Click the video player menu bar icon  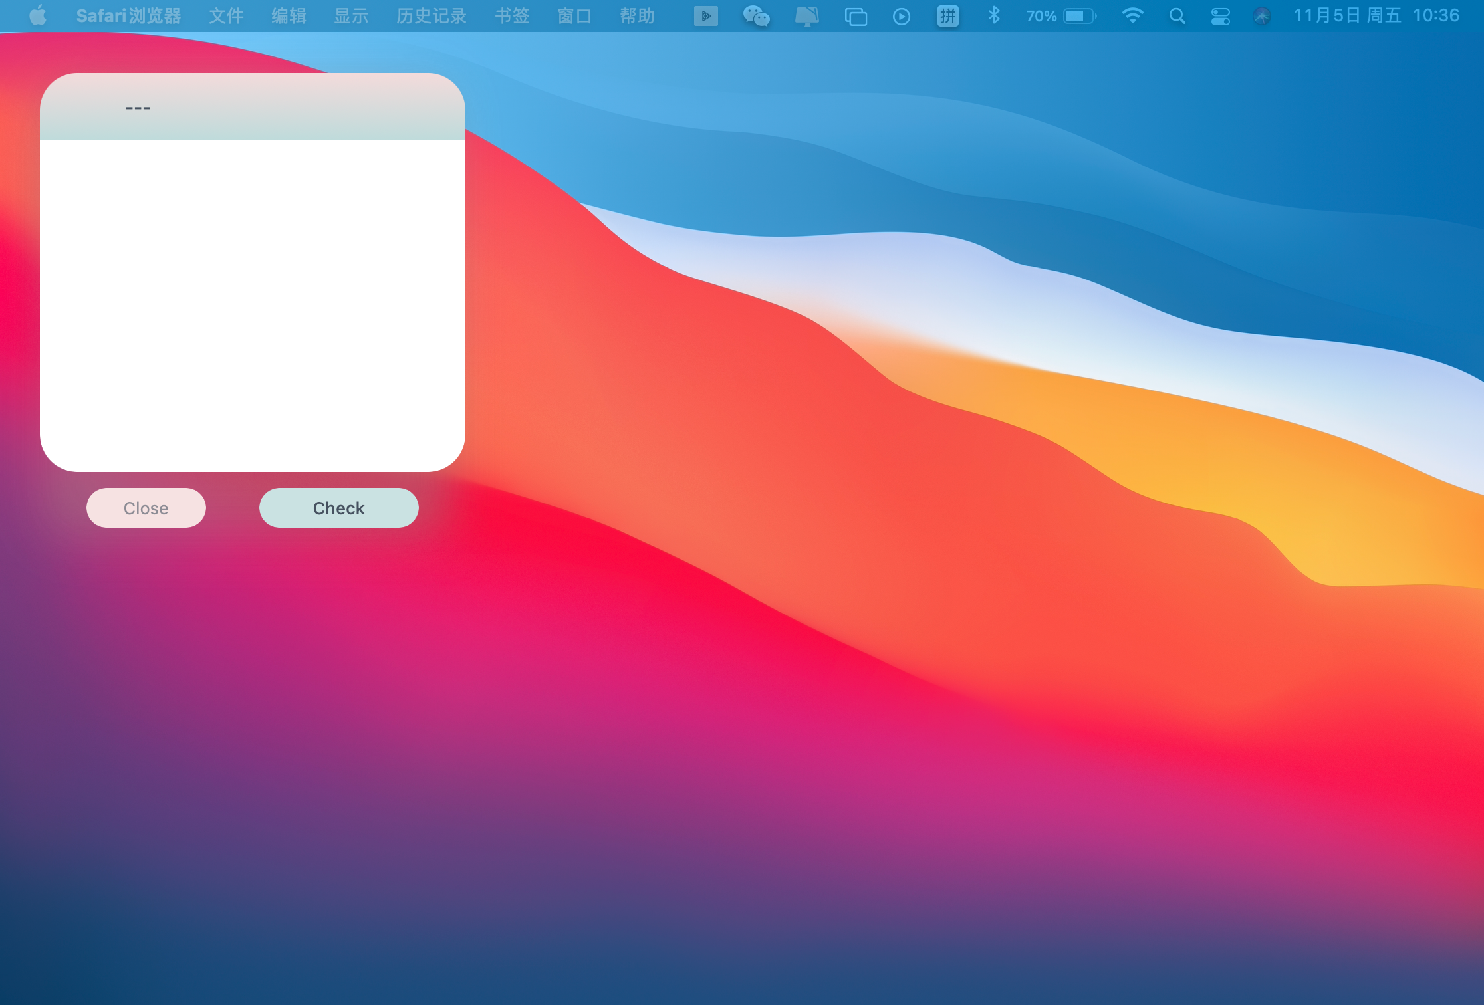pos(705,15)
